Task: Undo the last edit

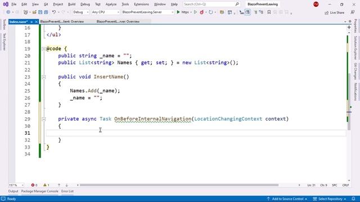Action: [54, 12]
